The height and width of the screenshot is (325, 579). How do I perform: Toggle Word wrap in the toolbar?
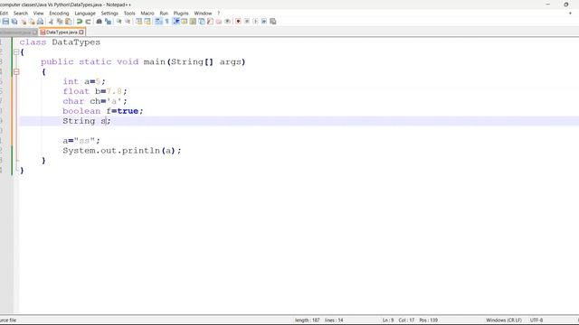[x=158, y=22]
